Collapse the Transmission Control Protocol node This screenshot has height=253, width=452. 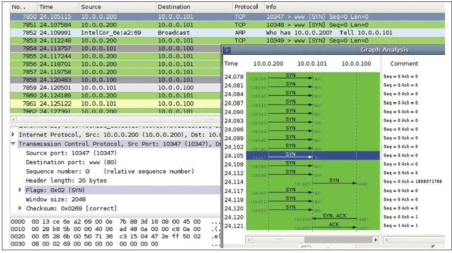[13, 143]
